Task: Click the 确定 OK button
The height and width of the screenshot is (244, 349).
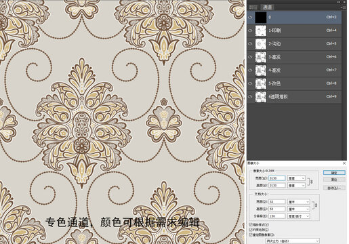Action: pyautogui.click(x=334, y=173)
